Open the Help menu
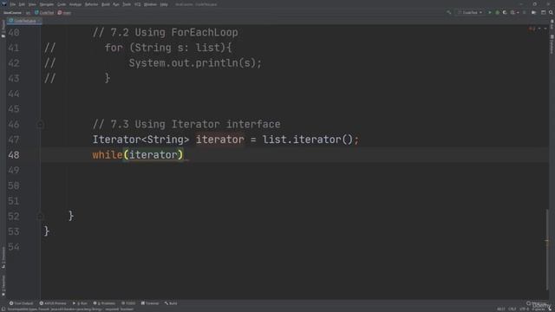Image resolution: width=555 pixels, height=312 pixels. (x=164, y=4)
